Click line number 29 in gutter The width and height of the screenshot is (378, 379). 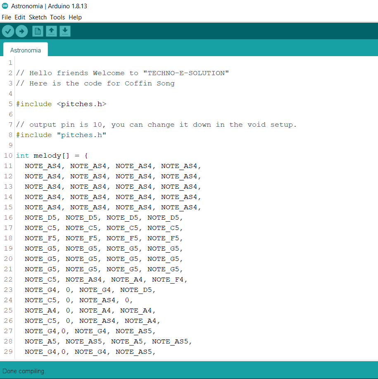[x=8, y=352]
